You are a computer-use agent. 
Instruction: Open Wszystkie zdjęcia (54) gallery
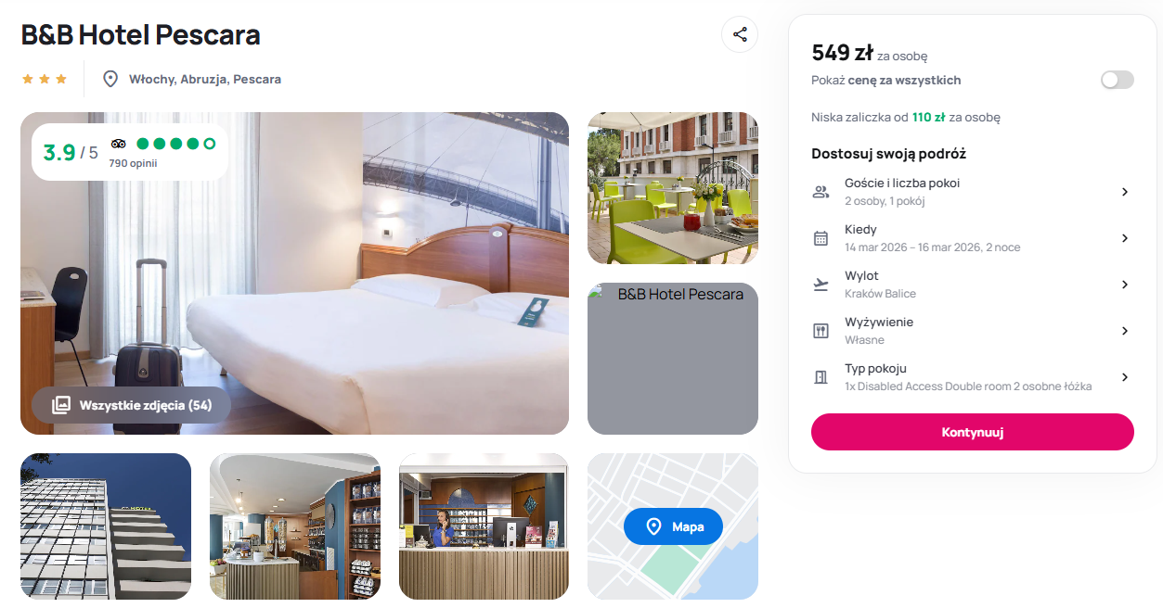131,405
